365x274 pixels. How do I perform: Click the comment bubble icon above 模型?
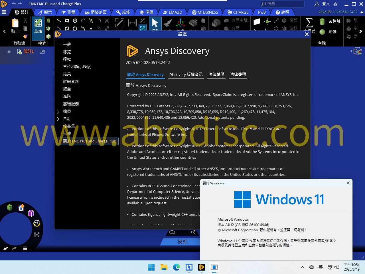coord(172,232)
